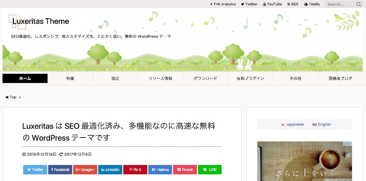Click the published date 2015年12月14日
The image size is (366, 181).
point(41,154)
